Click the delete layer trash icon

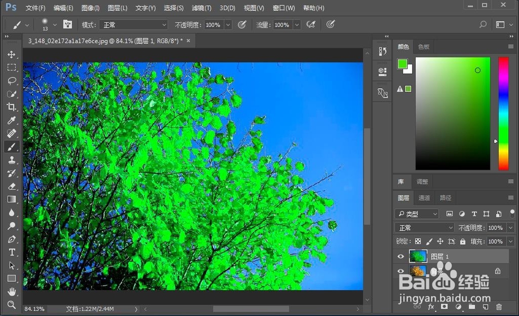tap(499, 307)
